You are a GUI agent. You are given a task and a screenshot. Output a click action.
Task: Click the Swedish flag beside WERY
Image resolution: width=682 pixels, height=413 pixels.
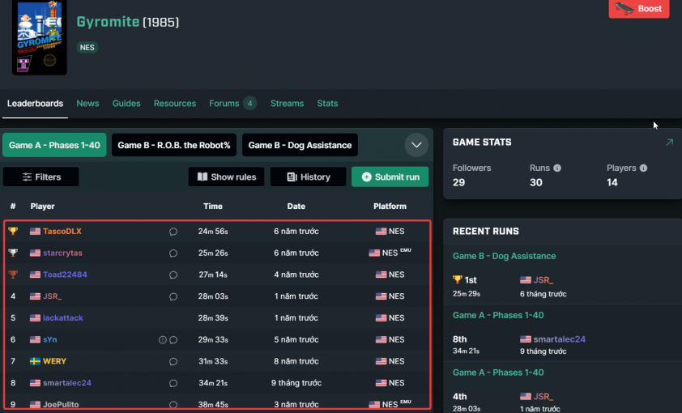35,361
